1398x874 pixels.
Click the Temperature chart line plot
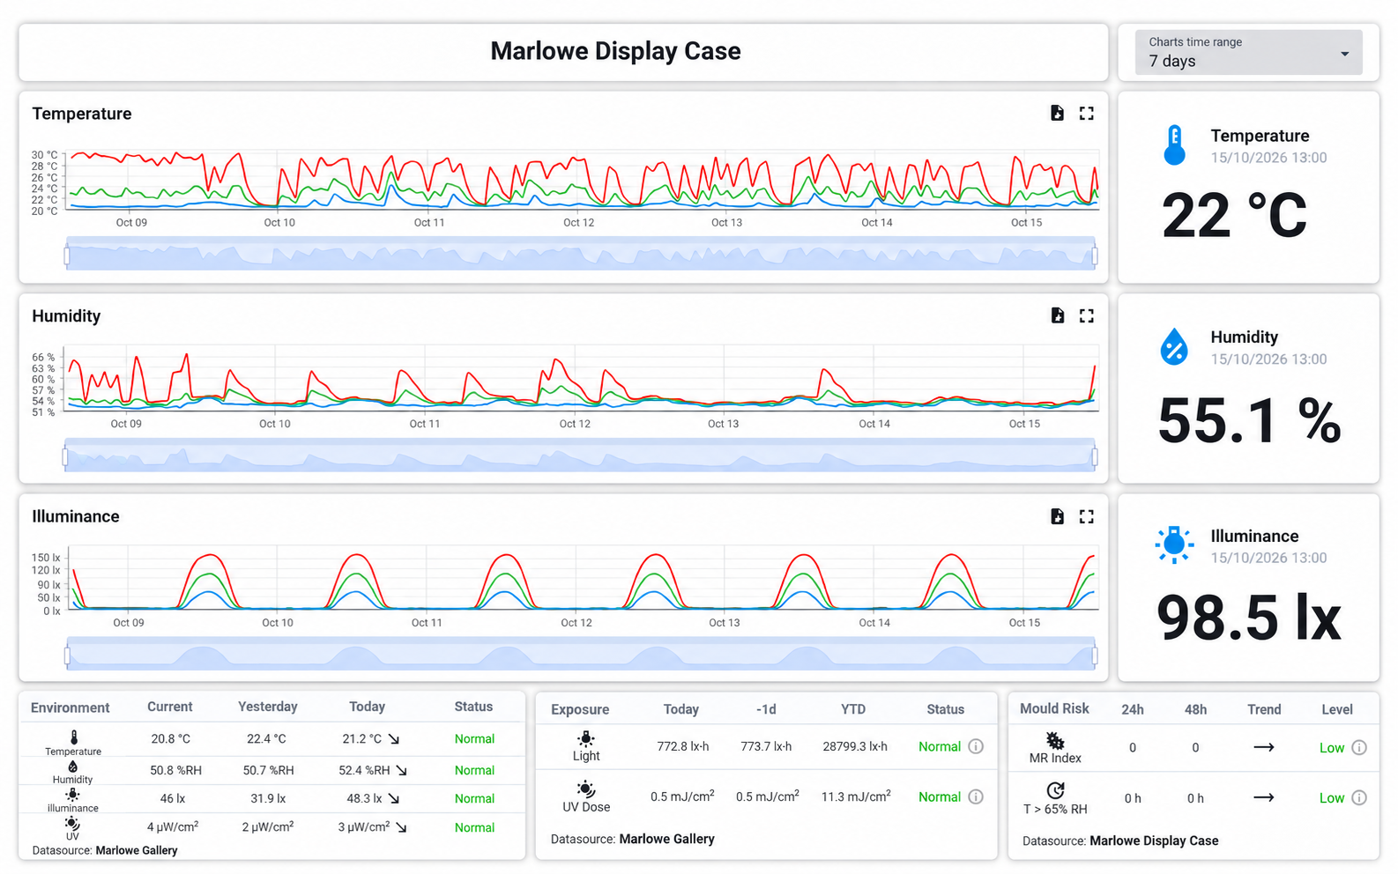pyautogui.click(x=583, y=181)
